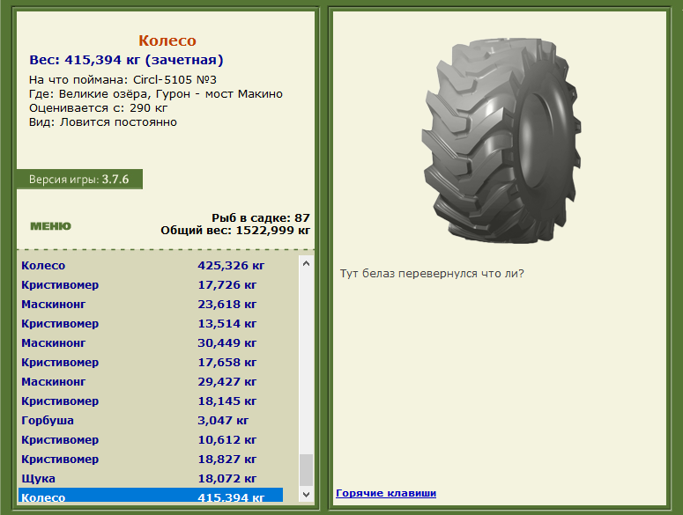The width and height of the screenshot is (683, 515).
Task: Click the Колесо title heading
Action: coord(167,40)
